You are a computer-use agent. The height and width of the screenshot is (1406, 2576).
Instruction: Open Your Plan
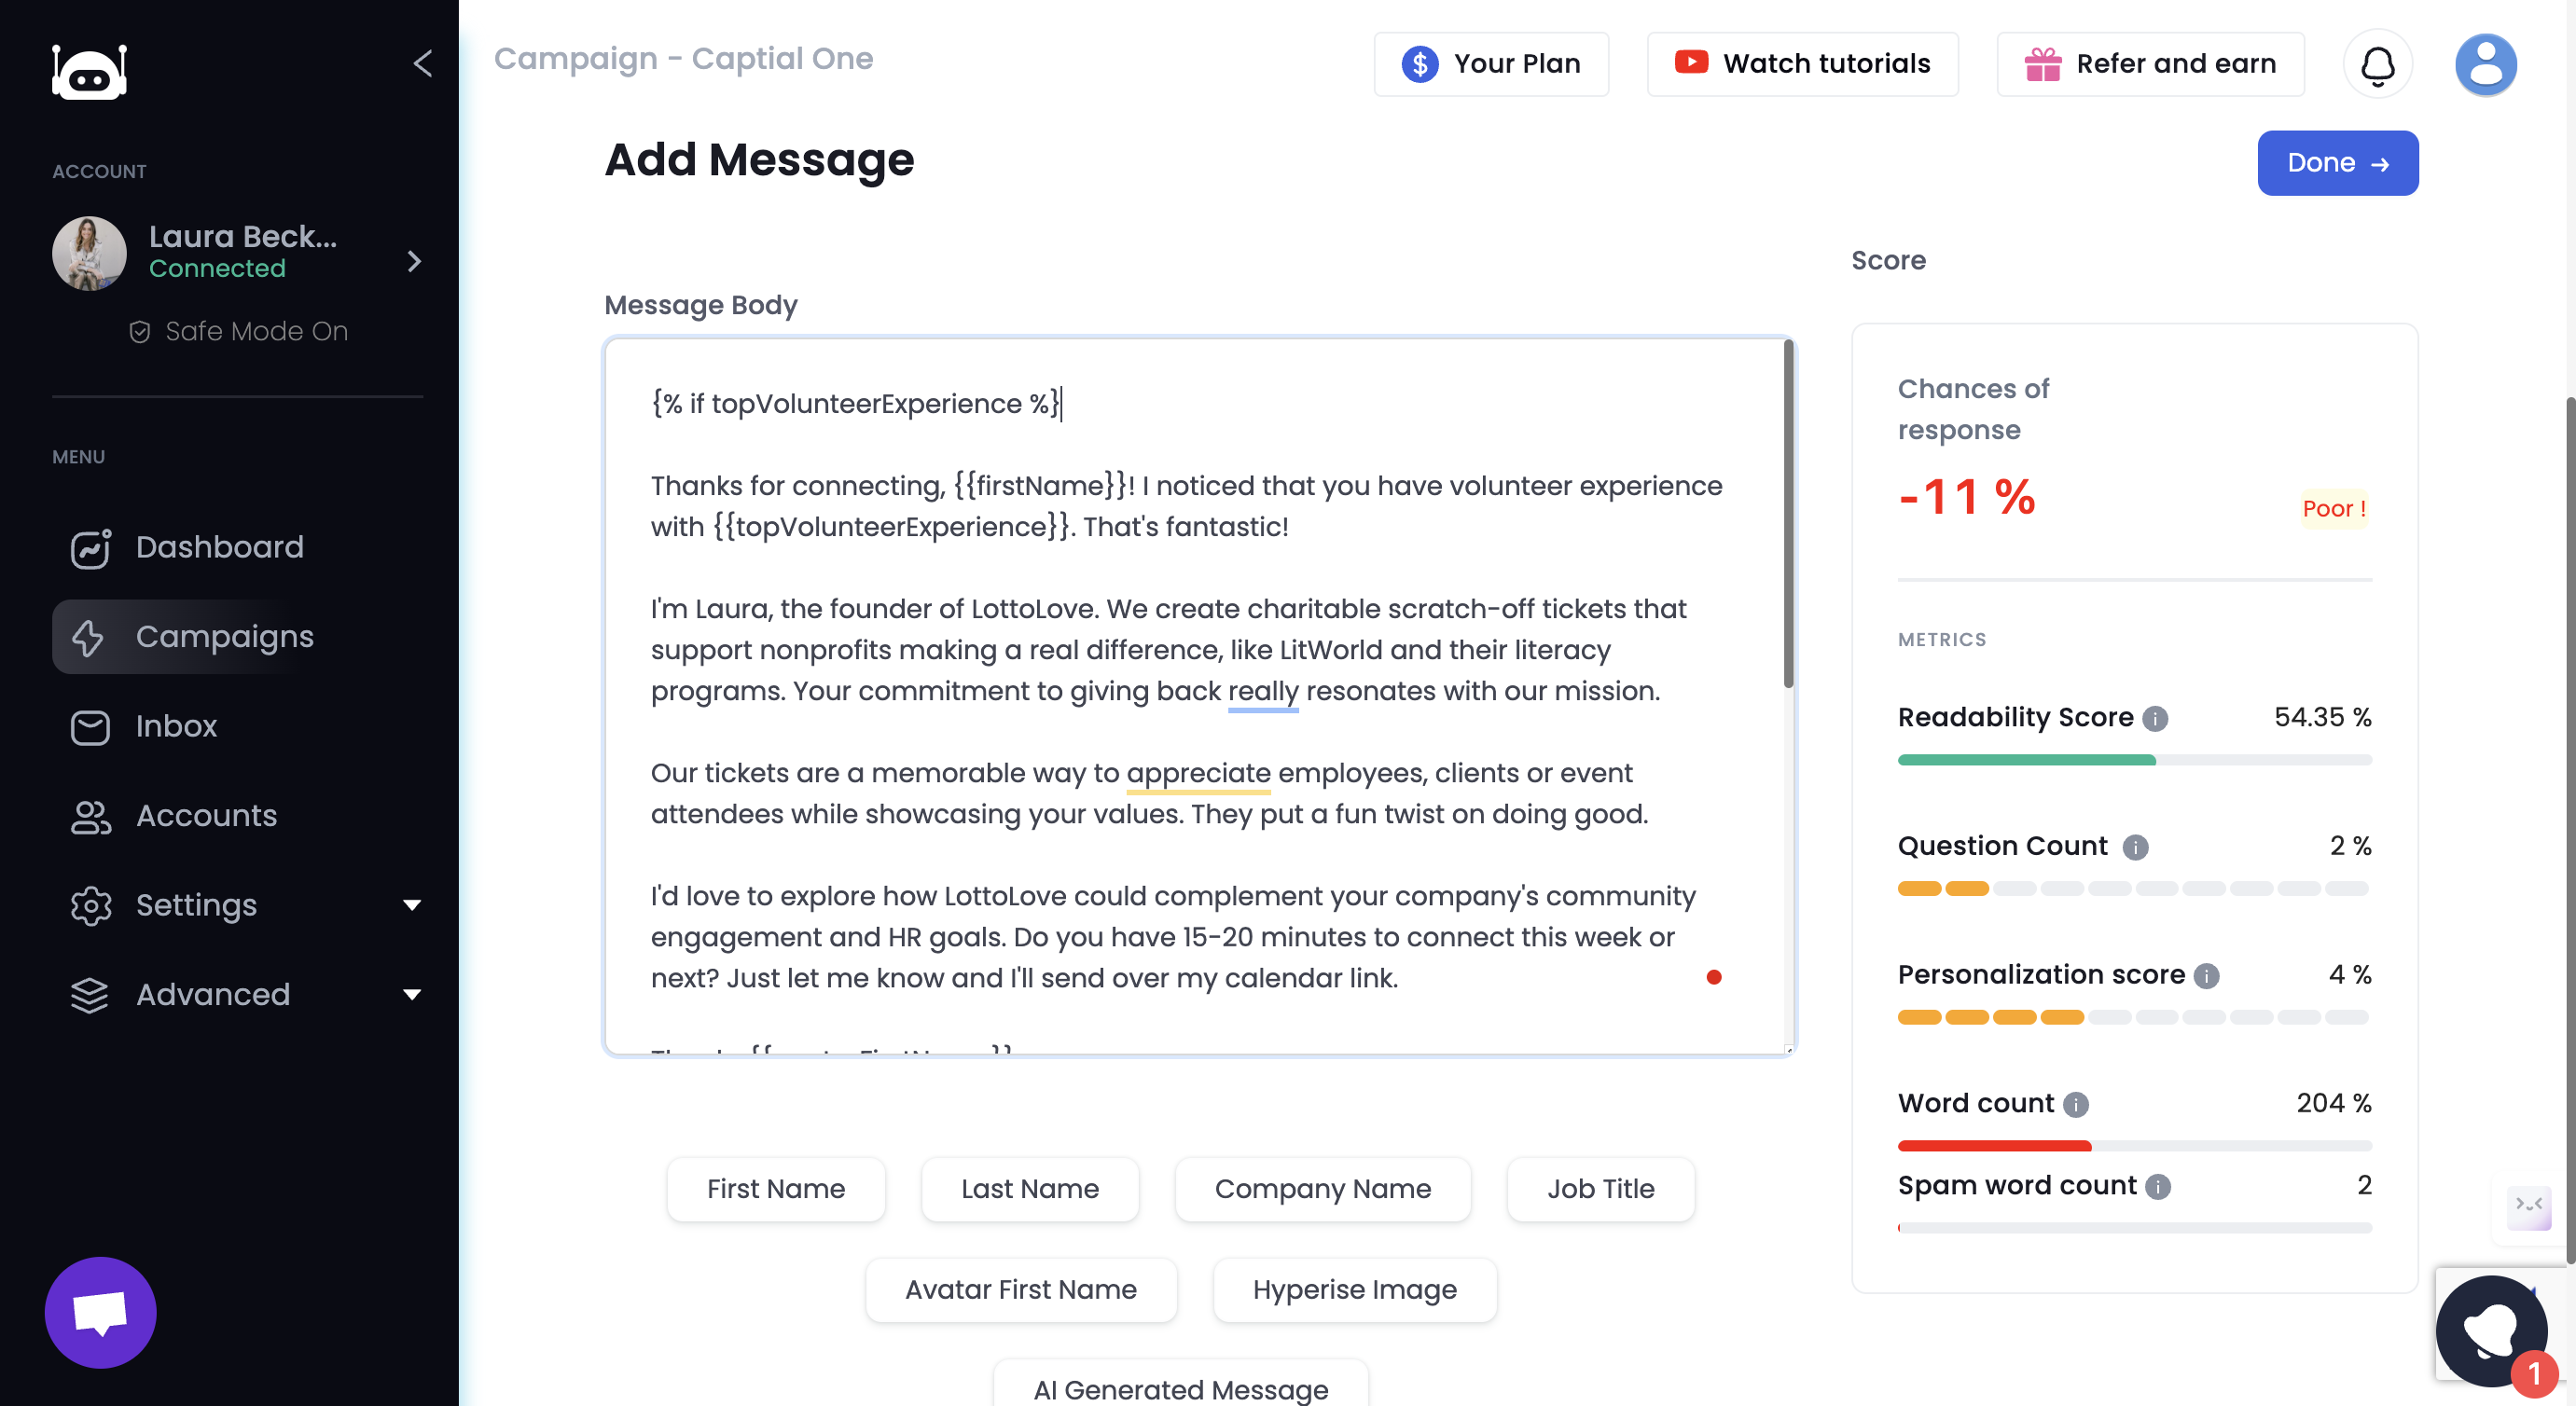click(x=1491, y=64)
